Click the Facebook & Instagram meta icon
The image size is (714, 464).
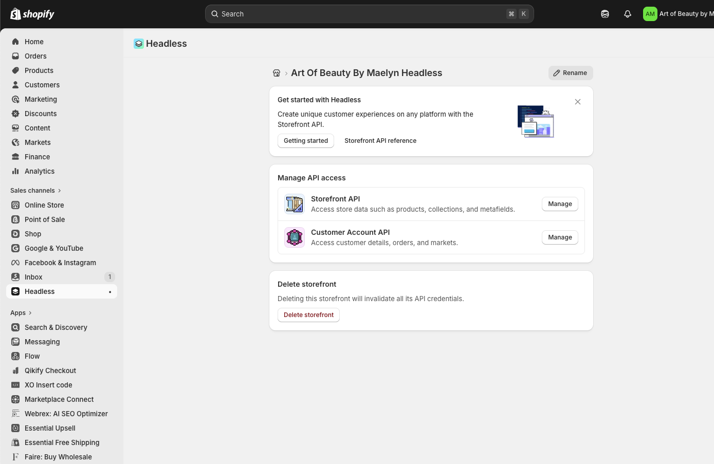[15, 263]
